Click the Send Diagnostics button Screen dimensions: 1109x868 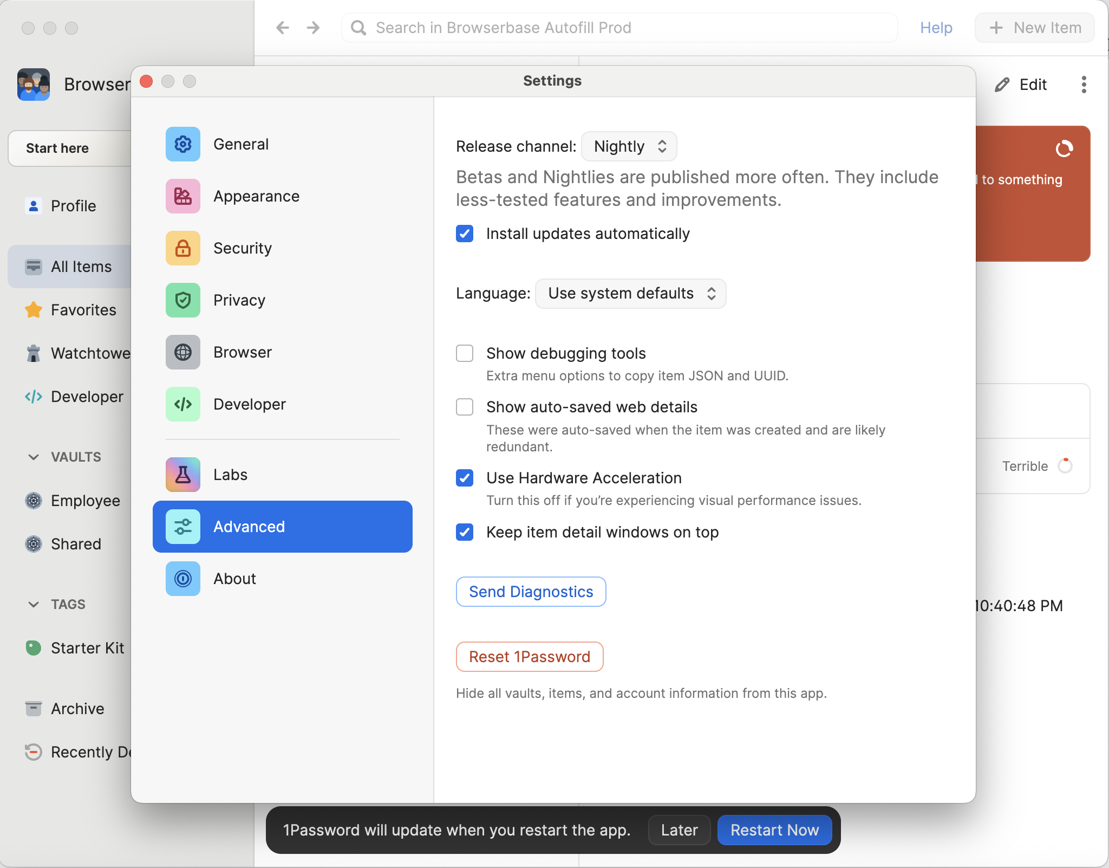(x=531, y=592)
